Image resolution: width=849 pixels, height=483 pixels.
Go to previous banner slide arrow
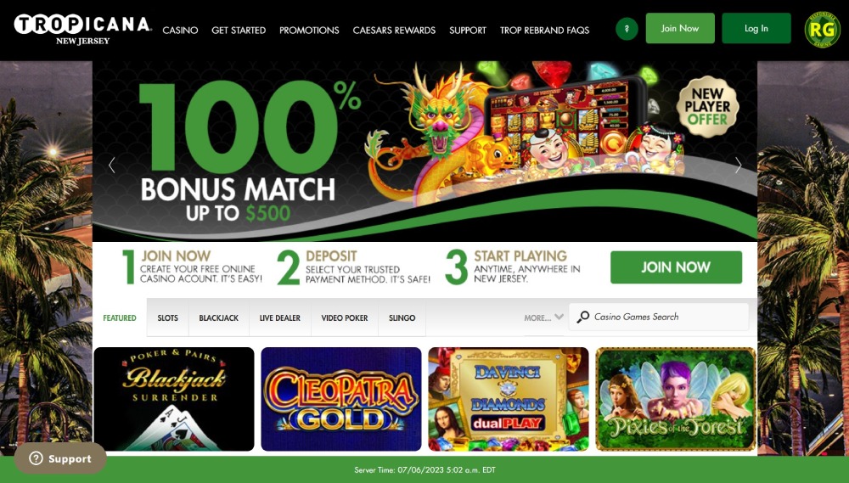pos(112,166)
